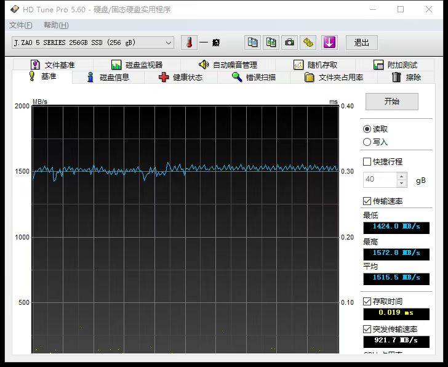The height and width of the screenshot is (367, 448).
Task: Open the options gear icon in toolbar
Action: coord(308,42)
